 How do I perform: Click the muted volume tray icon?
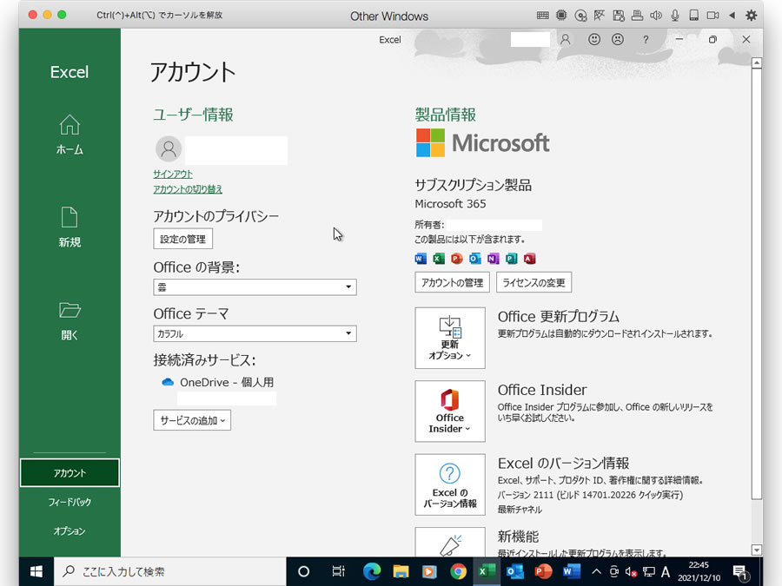coord(631,572)
